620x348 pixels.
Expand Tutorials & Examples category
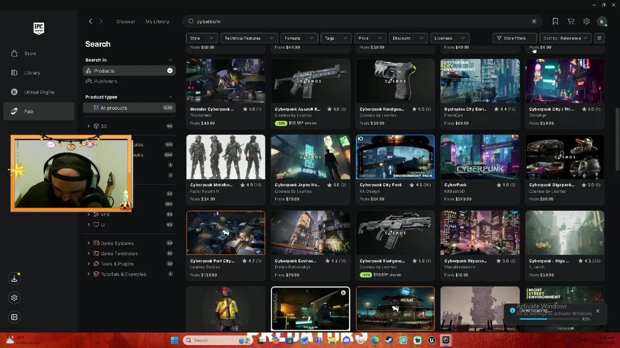click(x=89, y=274)
